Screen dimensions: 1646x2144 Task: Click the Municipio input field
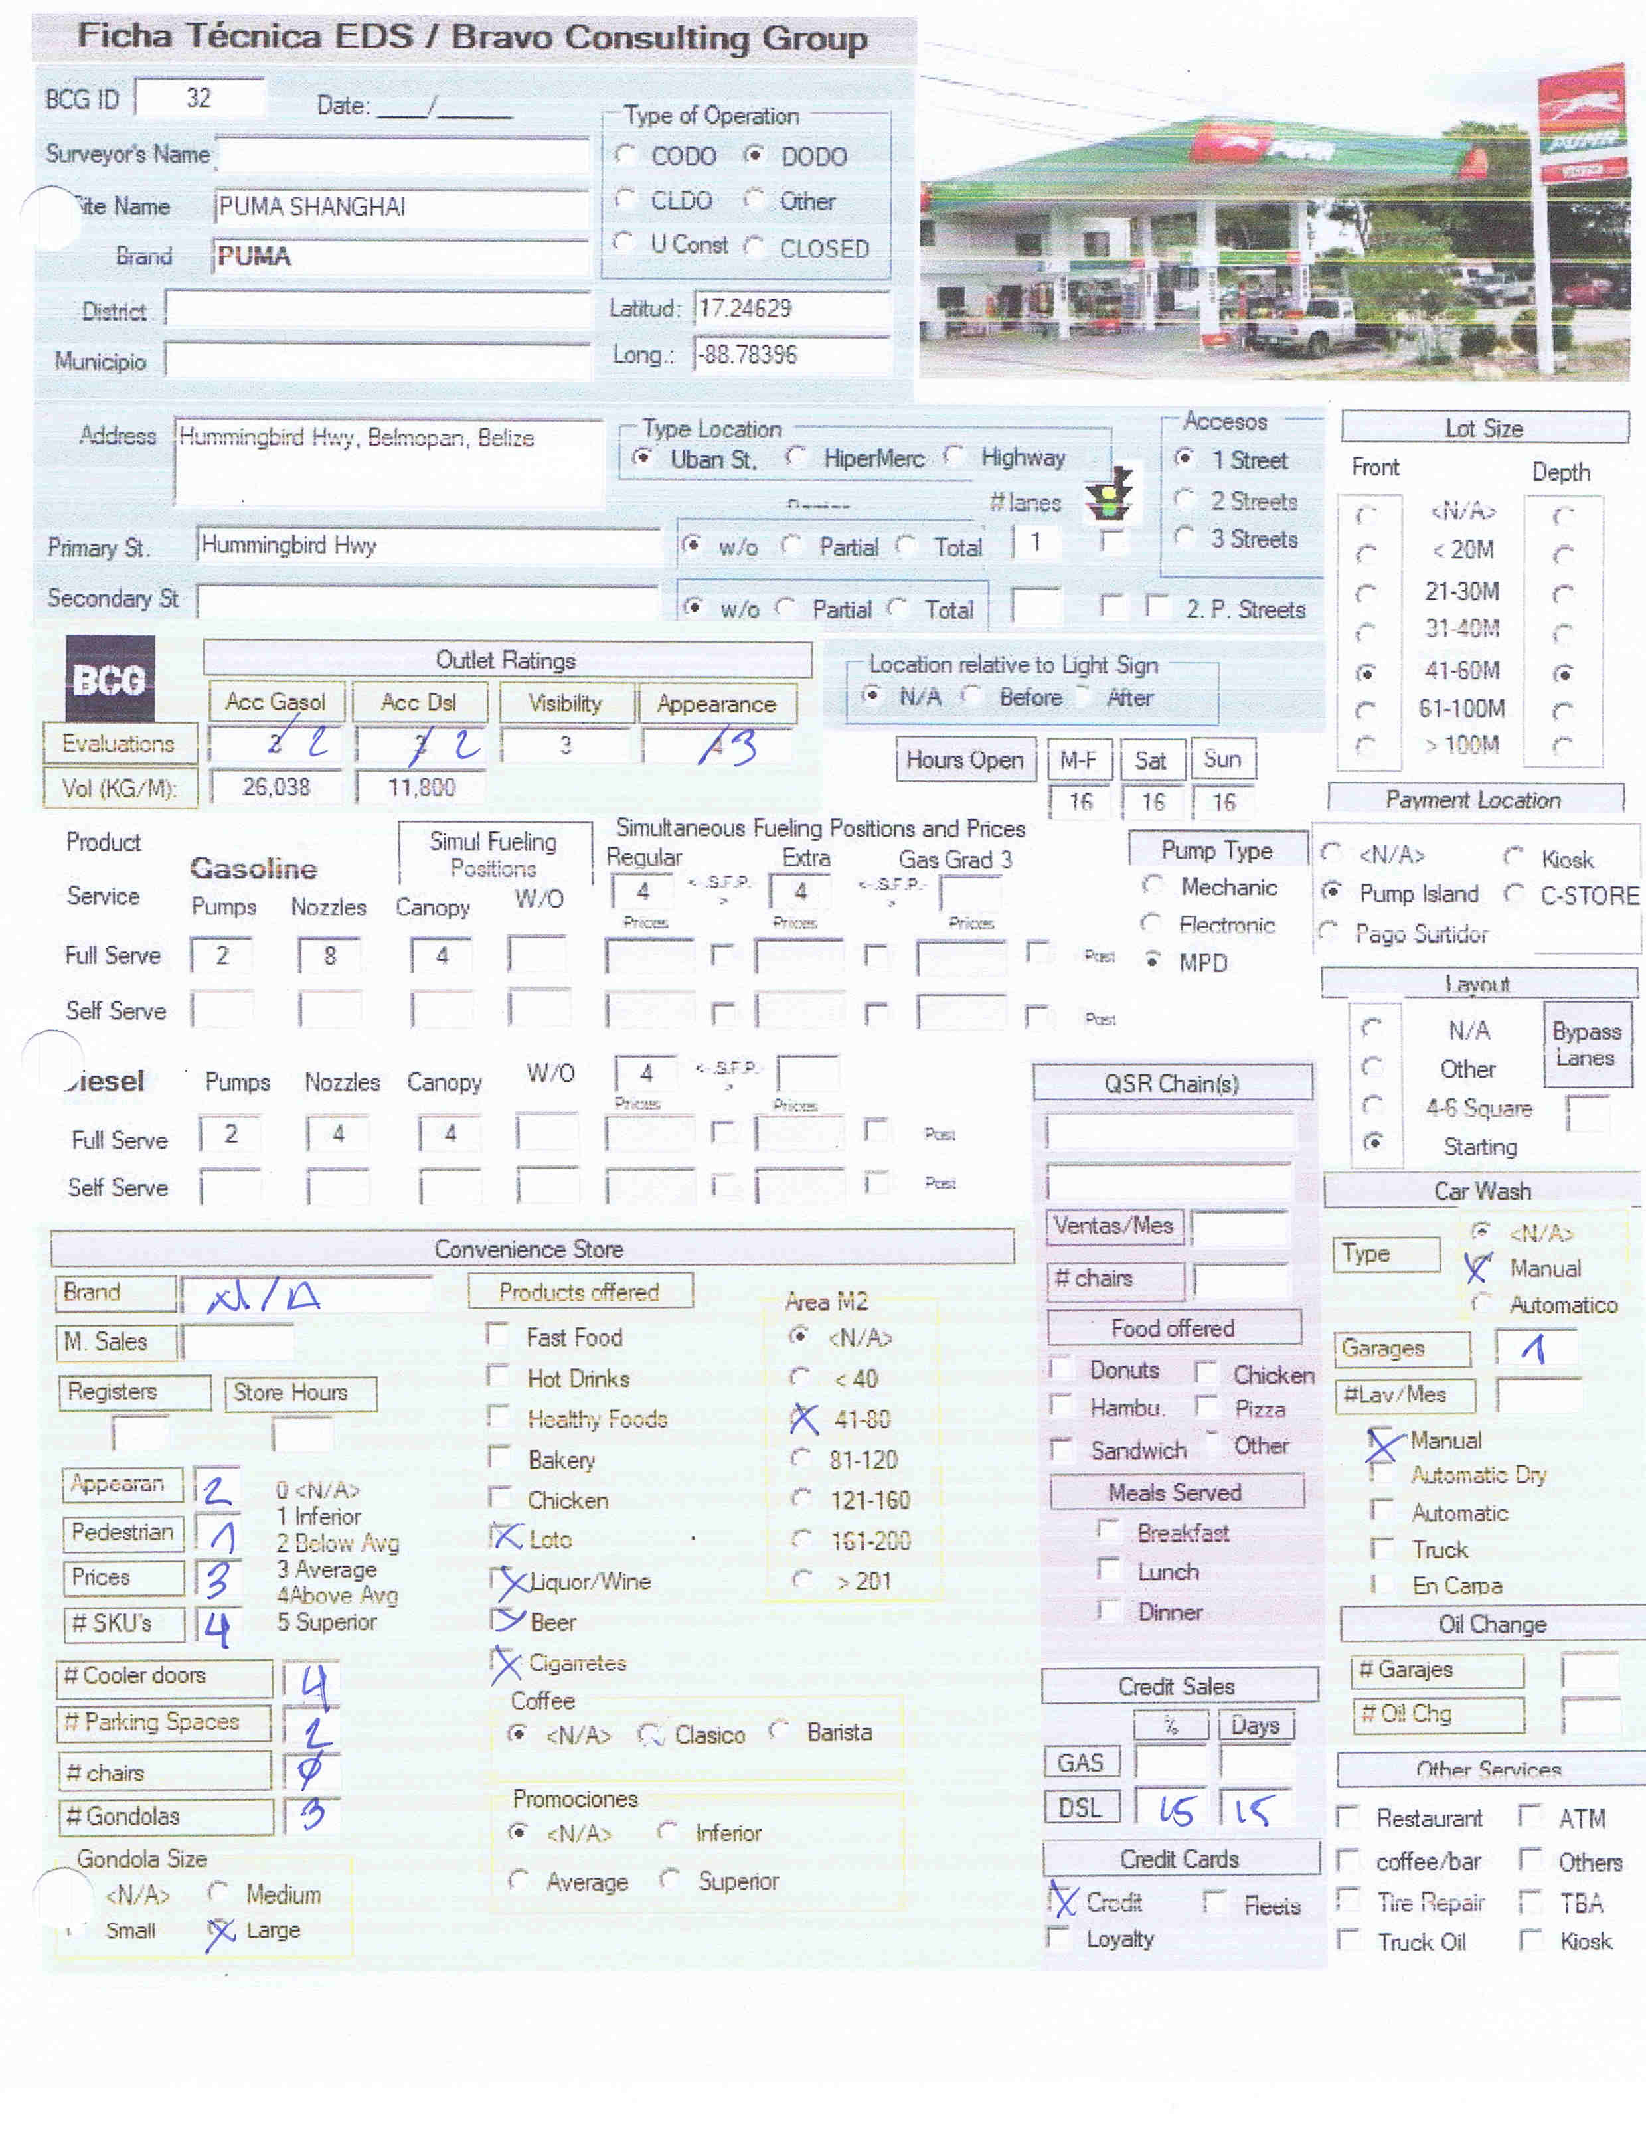[378, 360]
